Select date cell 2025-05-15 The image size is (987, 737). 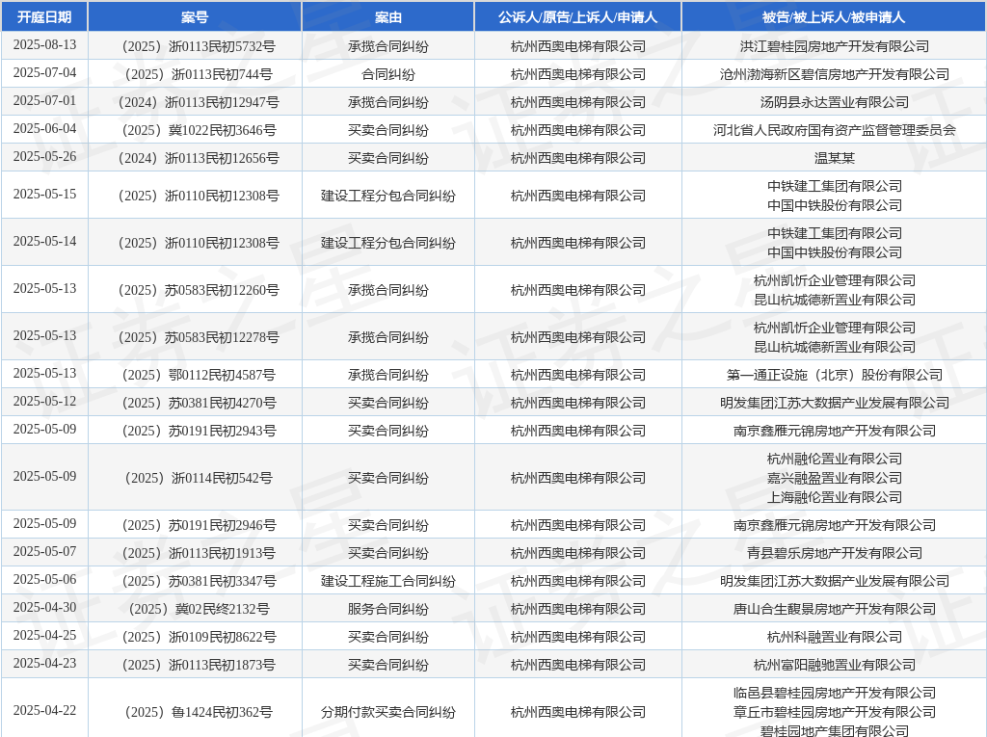(x=44, y=195)
